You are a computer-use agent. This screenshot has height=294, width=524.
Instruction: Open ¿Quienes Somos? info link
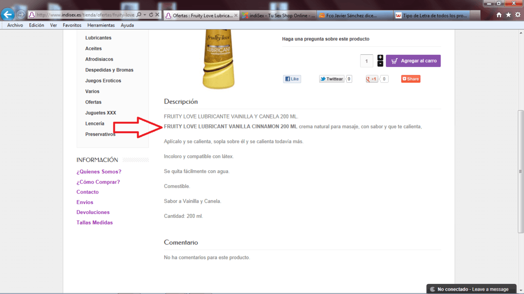99,172
